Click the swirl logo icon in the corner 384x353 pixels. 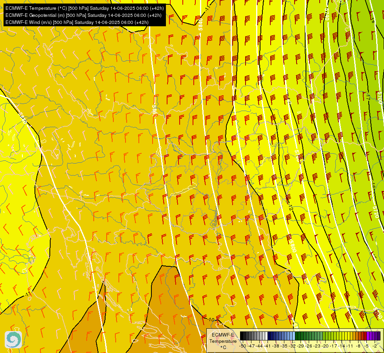click(x=13, y=340)
